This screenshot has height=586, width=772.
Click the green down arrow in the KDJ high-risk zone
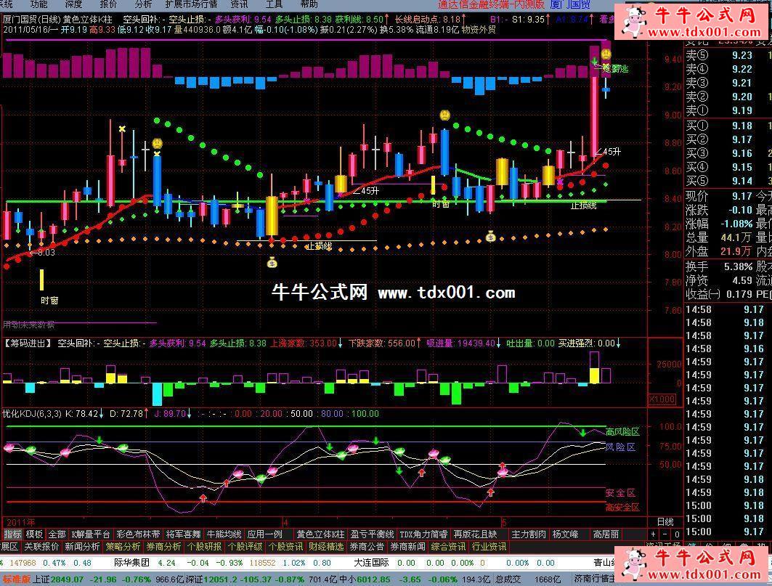click(x=582, y=433)
